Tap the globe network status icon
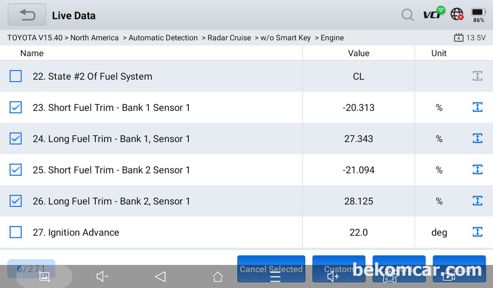This screenshot has width=493, height=288. coord(457,14)
